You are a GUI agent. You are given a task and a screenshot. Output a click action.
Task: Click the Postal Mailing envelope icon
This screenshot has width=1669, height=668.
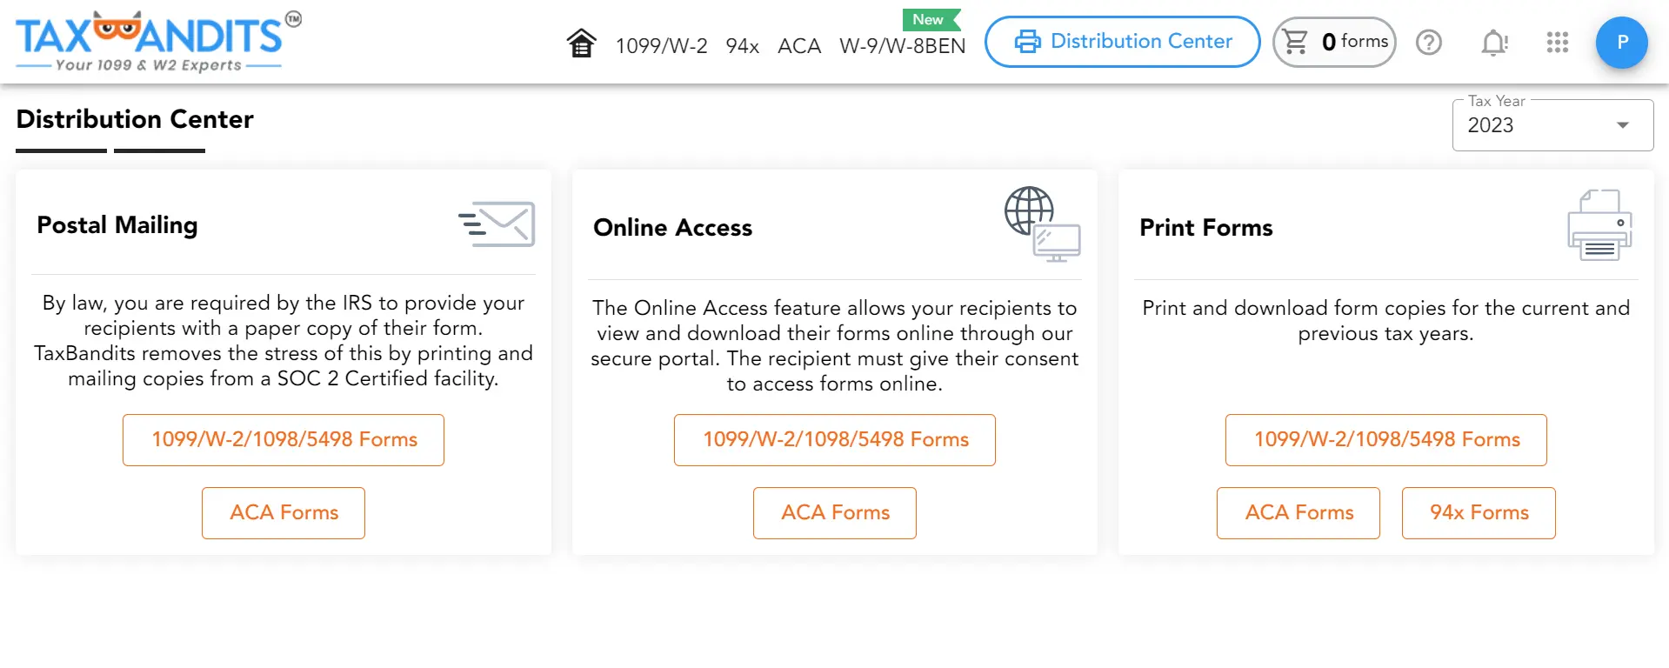point(497,224)
